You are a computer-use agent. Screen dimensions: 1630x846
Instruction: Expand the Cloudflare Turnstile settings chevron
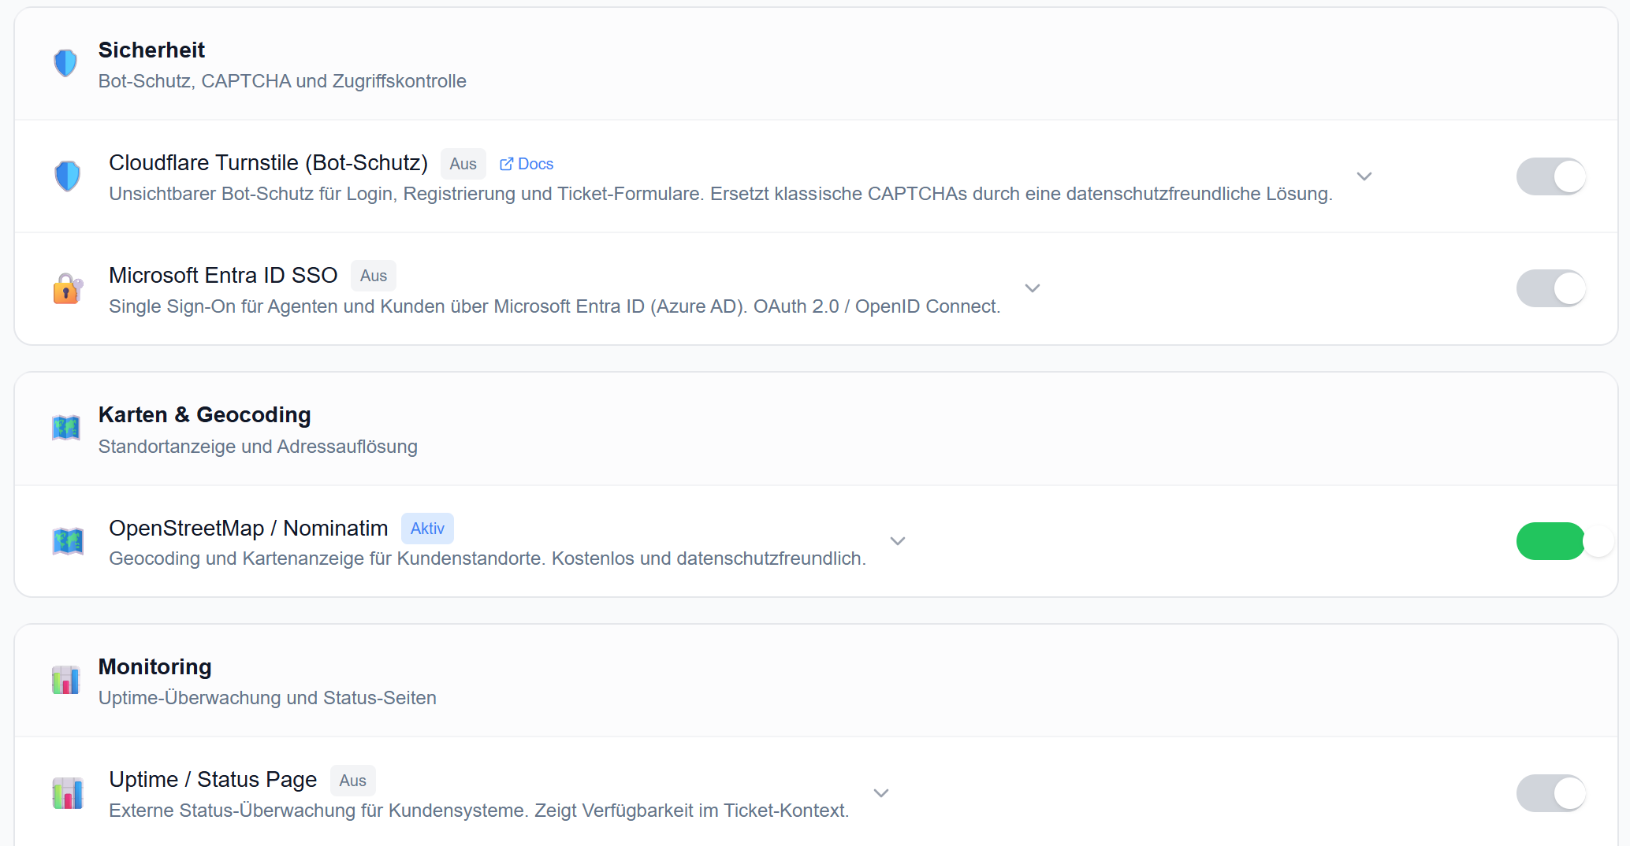point(1365,176)
